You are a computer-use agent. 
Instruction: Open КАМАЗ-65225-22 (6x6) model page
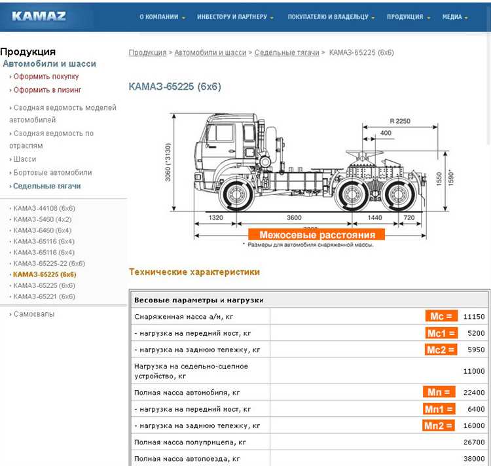(49, 263)
